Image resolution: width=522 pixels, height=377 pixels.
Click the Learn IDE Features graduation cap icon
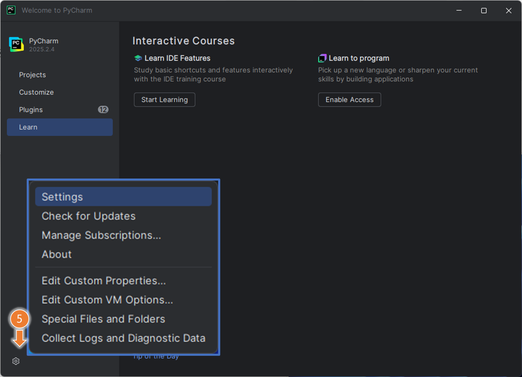tap(138, 58)
